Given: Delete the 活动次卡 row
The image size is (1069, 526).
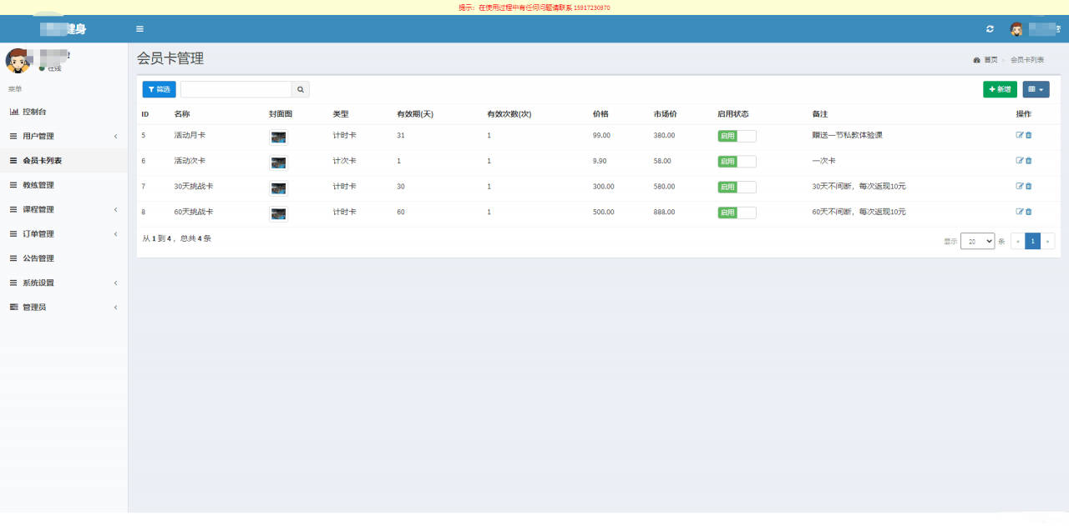Looking at the screenshot, I should [1028, 161].
